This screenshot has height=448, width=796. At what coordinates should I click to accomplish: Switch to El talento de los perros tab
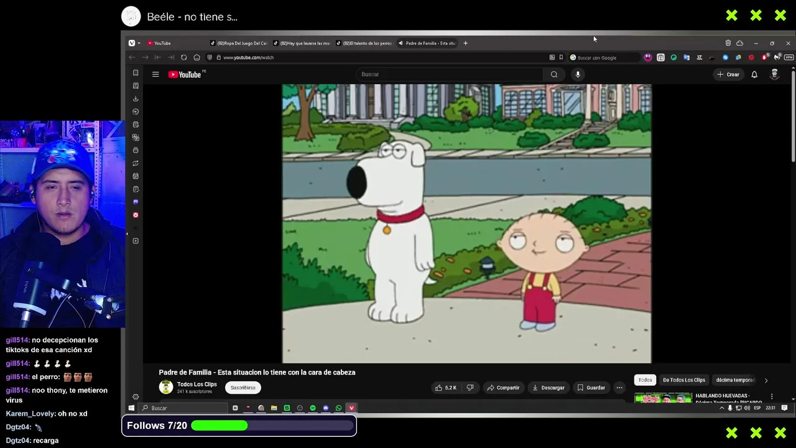click(364, 43)
